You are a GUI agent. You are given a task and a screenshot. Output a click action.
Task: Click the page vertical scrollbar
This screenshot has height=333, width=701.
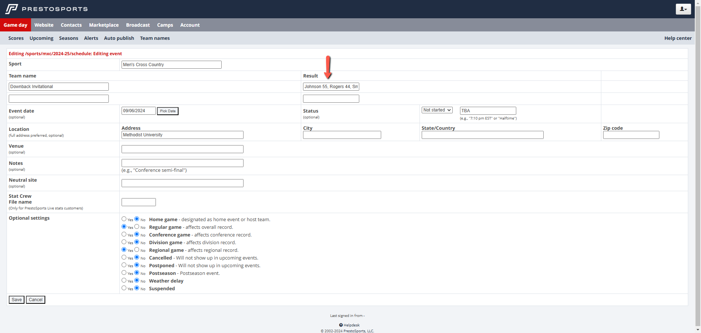click(698, 166)
